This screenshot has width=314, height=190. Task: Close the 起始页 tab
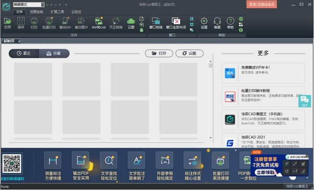coord(19,41)
